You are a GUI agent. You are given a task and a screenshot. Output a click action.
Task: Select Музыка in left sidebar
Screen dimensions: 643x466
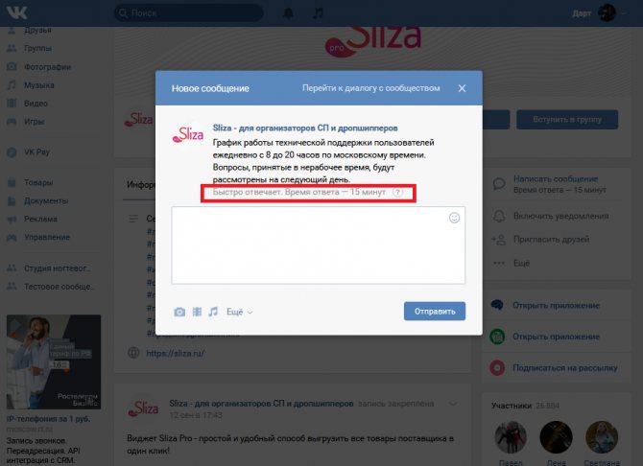pyautogui.click(x=39, y=85)
